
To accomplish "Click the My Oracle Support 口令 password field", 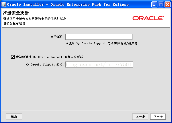I will pos(99,64).
